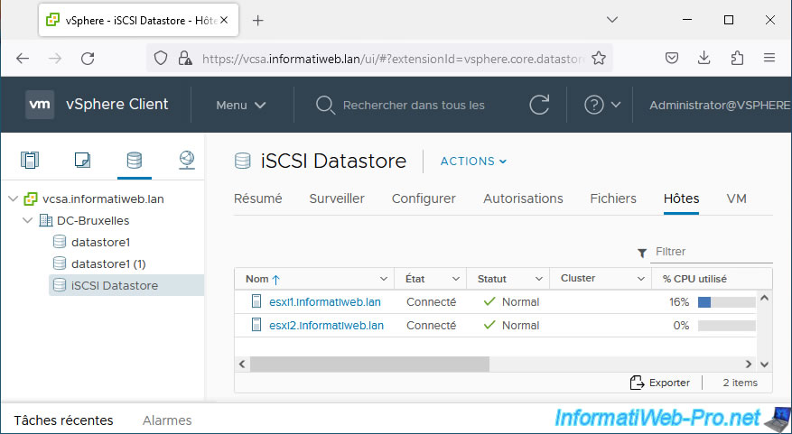Screen dimensions: 792x434
Task: Switch to the VM tab
Action: [736, 199]
